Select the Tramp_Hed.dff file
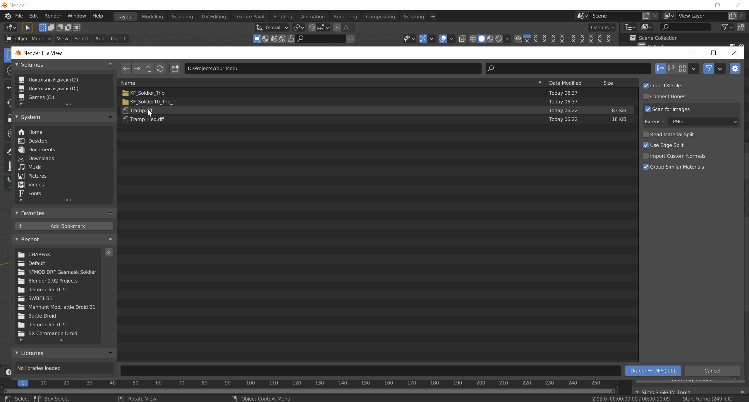This screenshot has width=749, height=402. click(x=147, y=119)
